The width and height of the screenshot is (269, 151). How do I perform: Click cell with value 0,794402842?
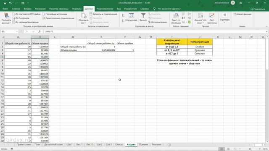tap(101, 50)
